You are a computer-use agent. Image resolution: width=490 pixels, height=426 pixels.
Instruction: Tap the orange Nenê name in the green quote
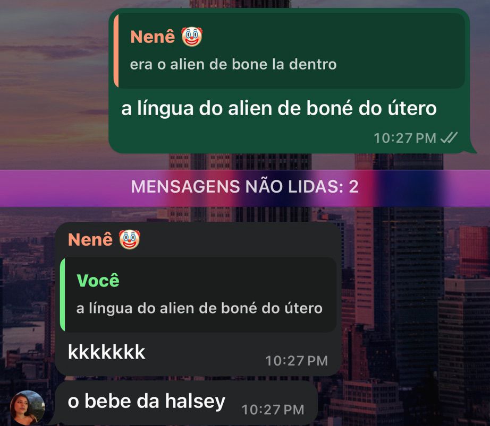click(153, 37)
